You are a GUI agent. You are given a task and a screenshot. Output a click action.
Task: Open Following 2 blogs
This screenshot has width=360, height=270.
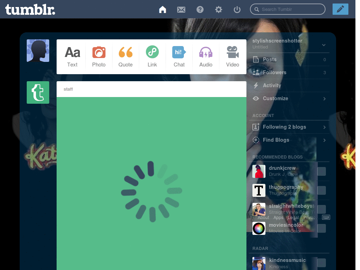[289, 127]
